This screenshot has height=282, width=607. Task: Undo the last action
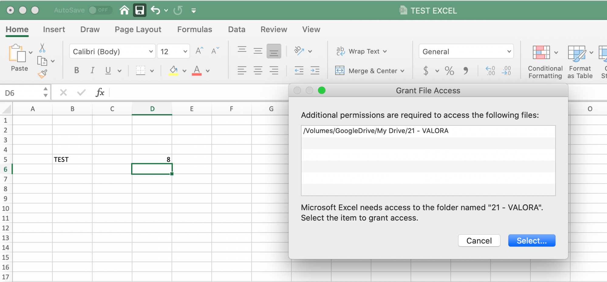[155, 10]
